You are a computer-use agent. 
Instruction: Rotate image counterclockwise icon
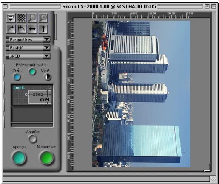[x=22, y=29]
